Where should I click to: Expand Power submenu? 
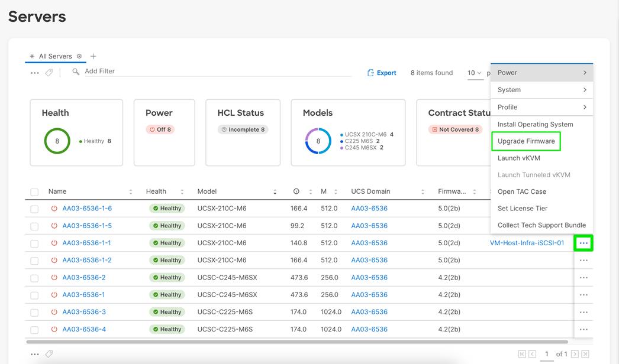point(541,73)
